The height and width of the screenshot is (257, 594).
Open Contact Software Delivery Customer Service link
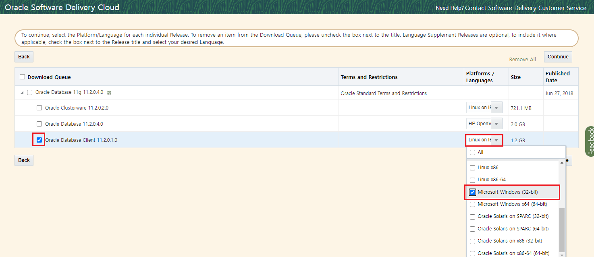coord(525,8)
